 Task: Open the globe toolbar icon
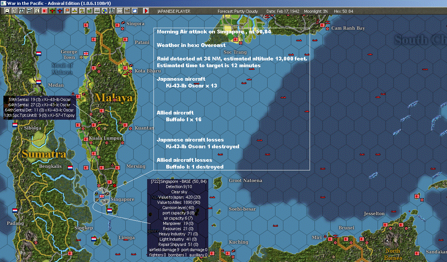(105, 11)
